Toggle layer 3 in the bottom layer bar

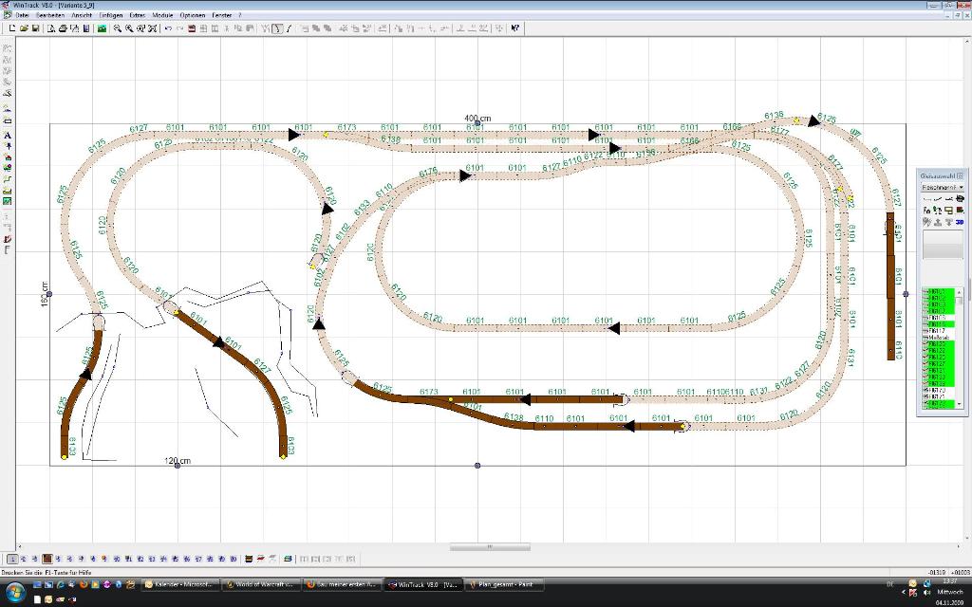click(x=35, y=559)
